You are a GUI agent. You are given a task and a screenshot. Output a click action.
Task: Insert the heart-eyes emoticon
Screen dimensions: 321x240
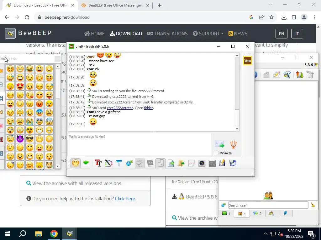click(20, 86)
